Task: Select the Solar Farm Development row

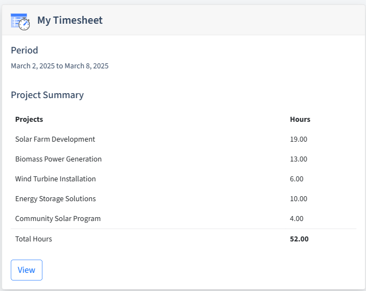Action: (x=184, y=139)
